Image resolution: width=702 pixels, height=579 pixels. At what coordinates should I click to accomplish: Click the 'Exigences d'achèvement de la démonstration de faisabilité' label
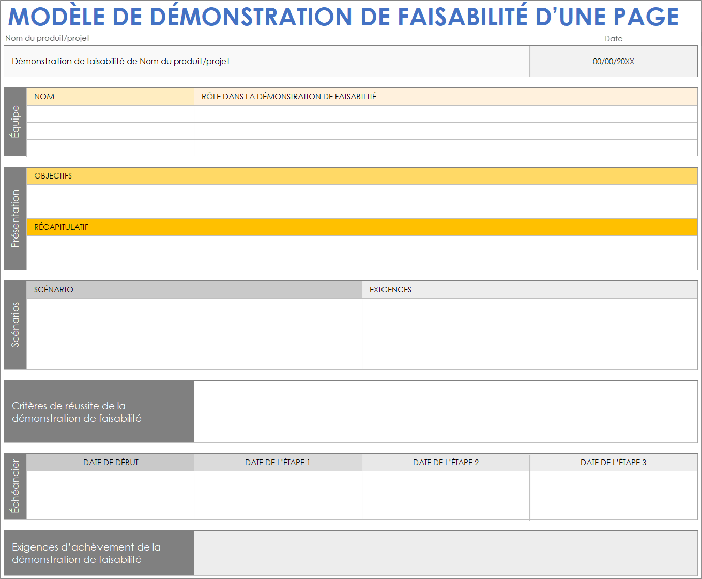(99, 553)
